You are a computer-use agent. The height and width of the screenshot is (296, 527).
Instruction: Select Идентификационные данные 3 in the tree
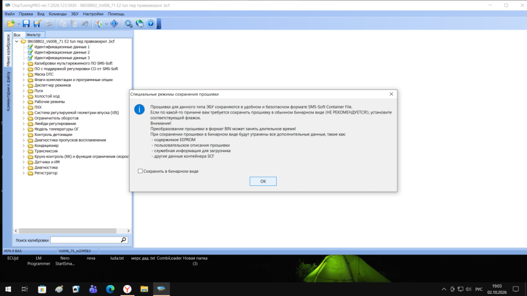point(62,58)
